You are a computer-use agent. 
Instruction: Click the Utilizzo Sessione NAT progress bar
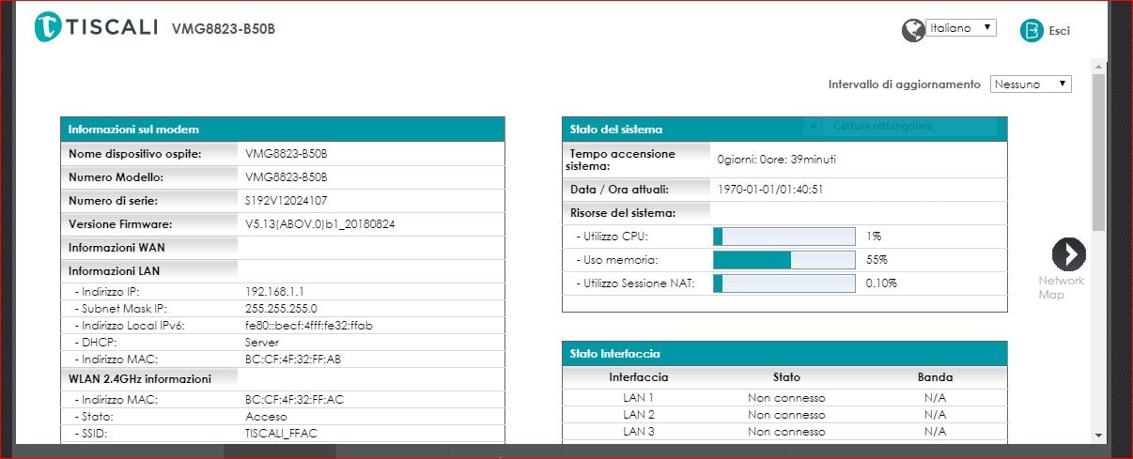[x=784, y=283]
